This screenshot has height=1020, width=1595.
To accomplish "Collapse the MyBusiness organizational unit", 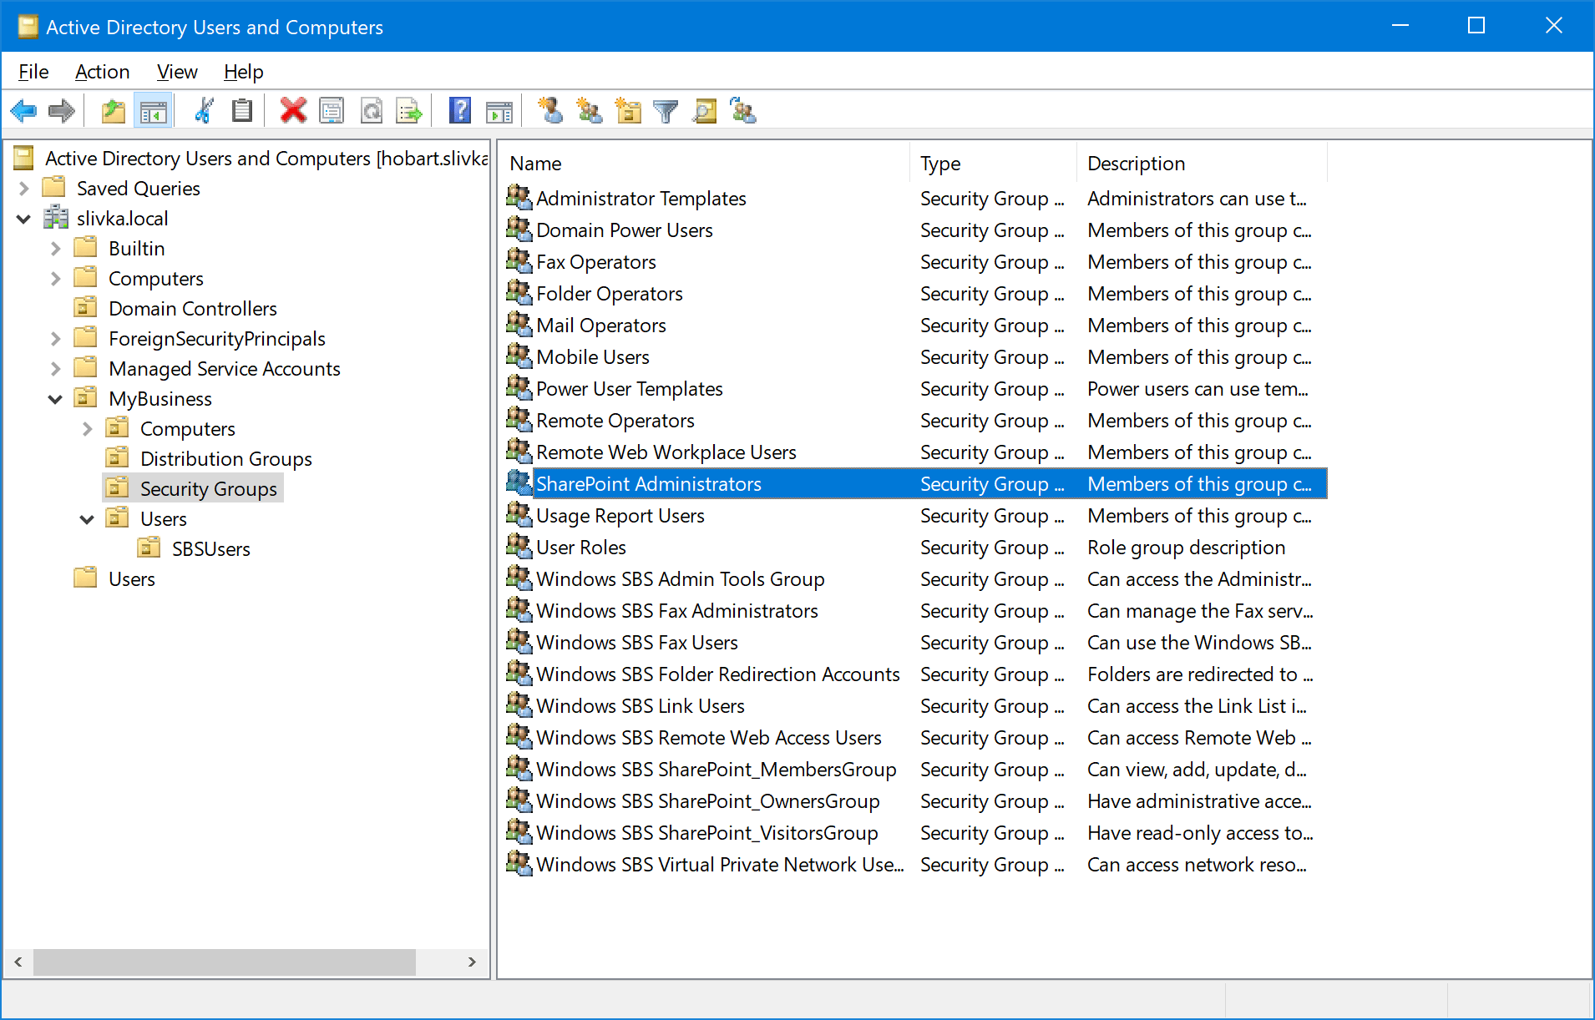I will point(55,399).
